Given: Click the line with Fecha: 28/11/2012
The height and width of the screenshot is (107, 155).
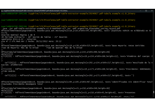Looking at the screenshot, I should click(x=31, y=41).
